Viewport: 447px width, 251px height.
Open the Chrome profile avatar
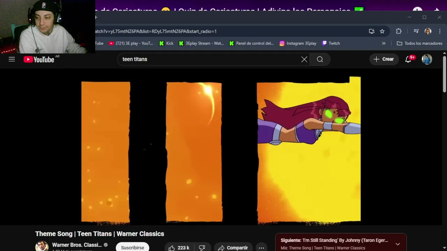pos(428,31)
